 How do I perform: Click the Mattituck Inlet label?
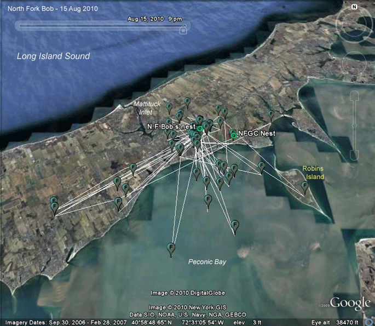click(147, 108)
